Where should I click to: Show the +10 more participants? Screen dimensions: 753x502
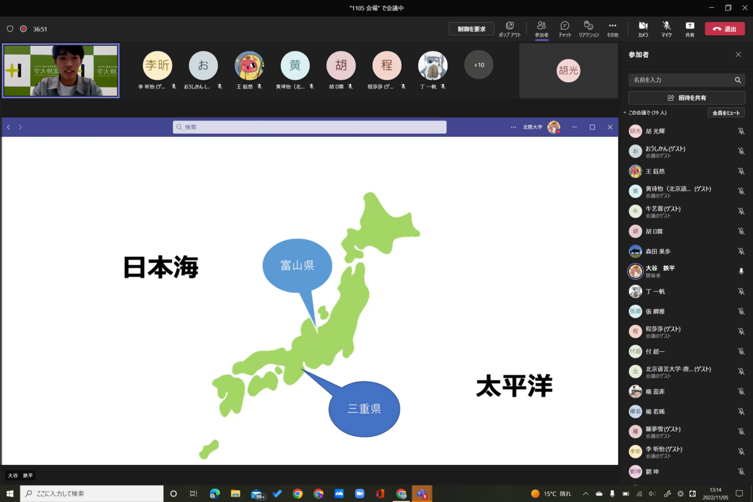click(x=479, y=65)
